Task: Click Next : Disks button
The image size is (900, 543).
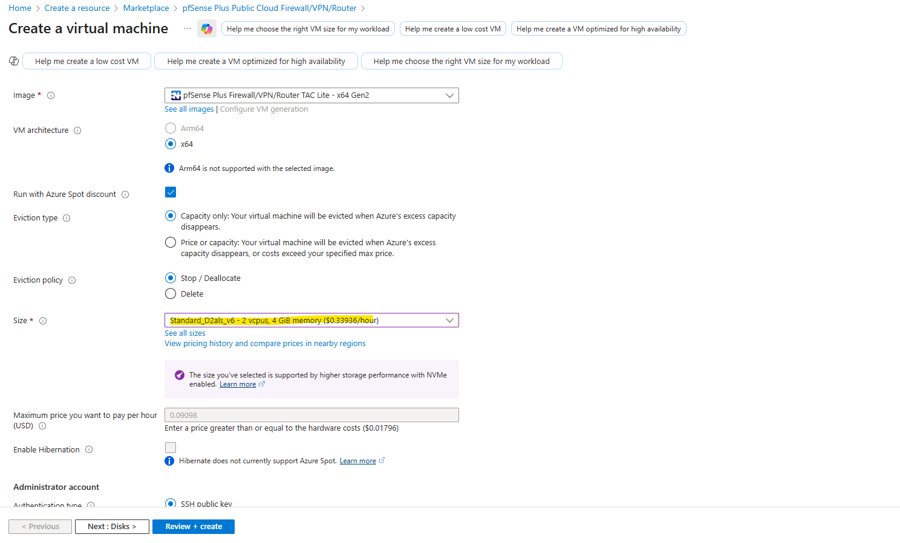Action: 112,527
